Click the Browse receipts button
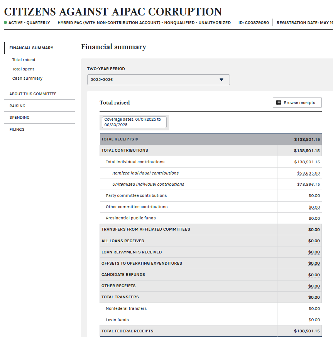This screenshot has height=337, width=333. pyautogui.click(x=297, y=103)
